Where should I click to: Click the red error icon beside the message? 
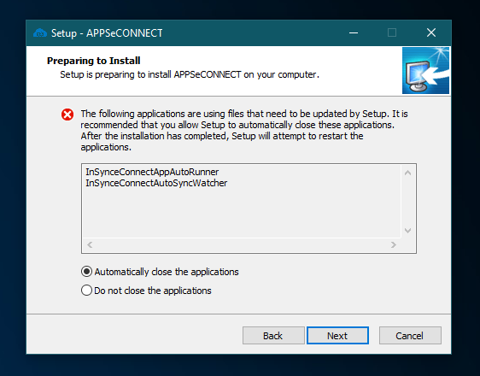[x=67, y=115]
